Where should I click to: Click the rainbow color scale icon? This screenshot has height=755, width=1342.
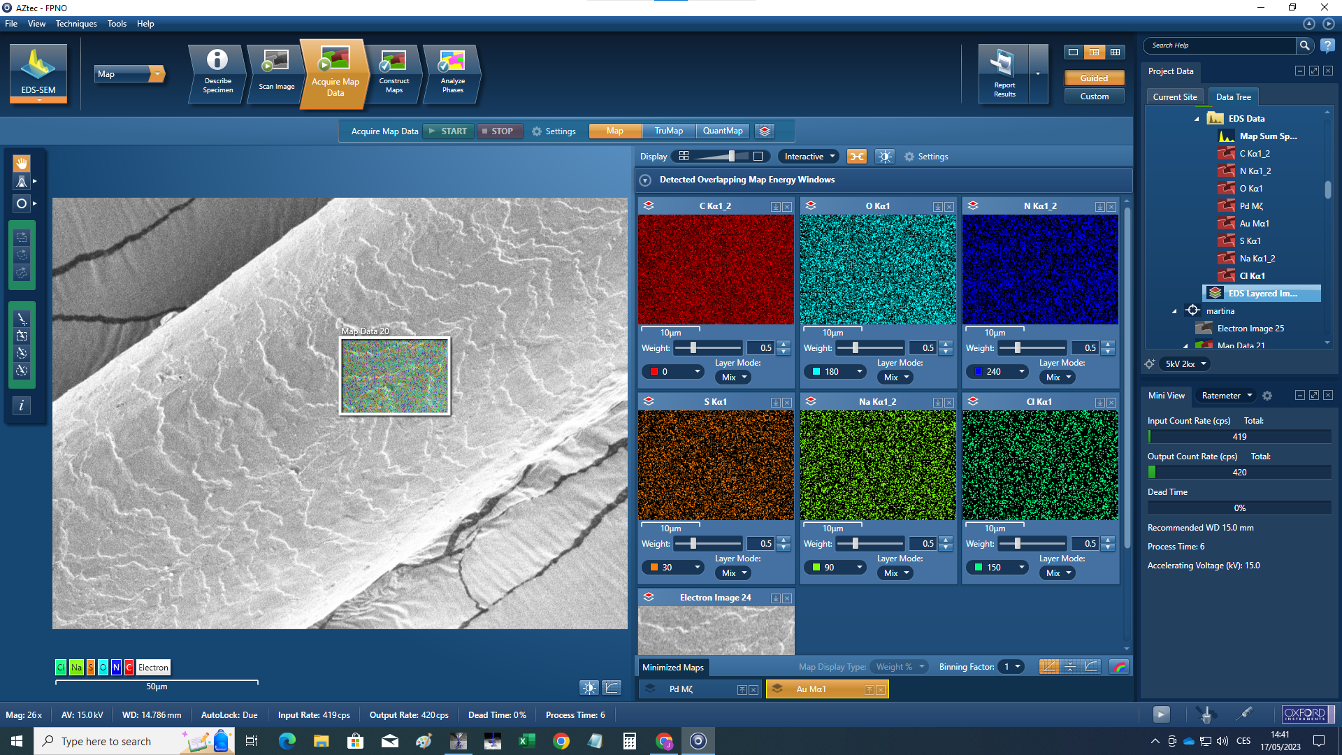pos(1119,667)
